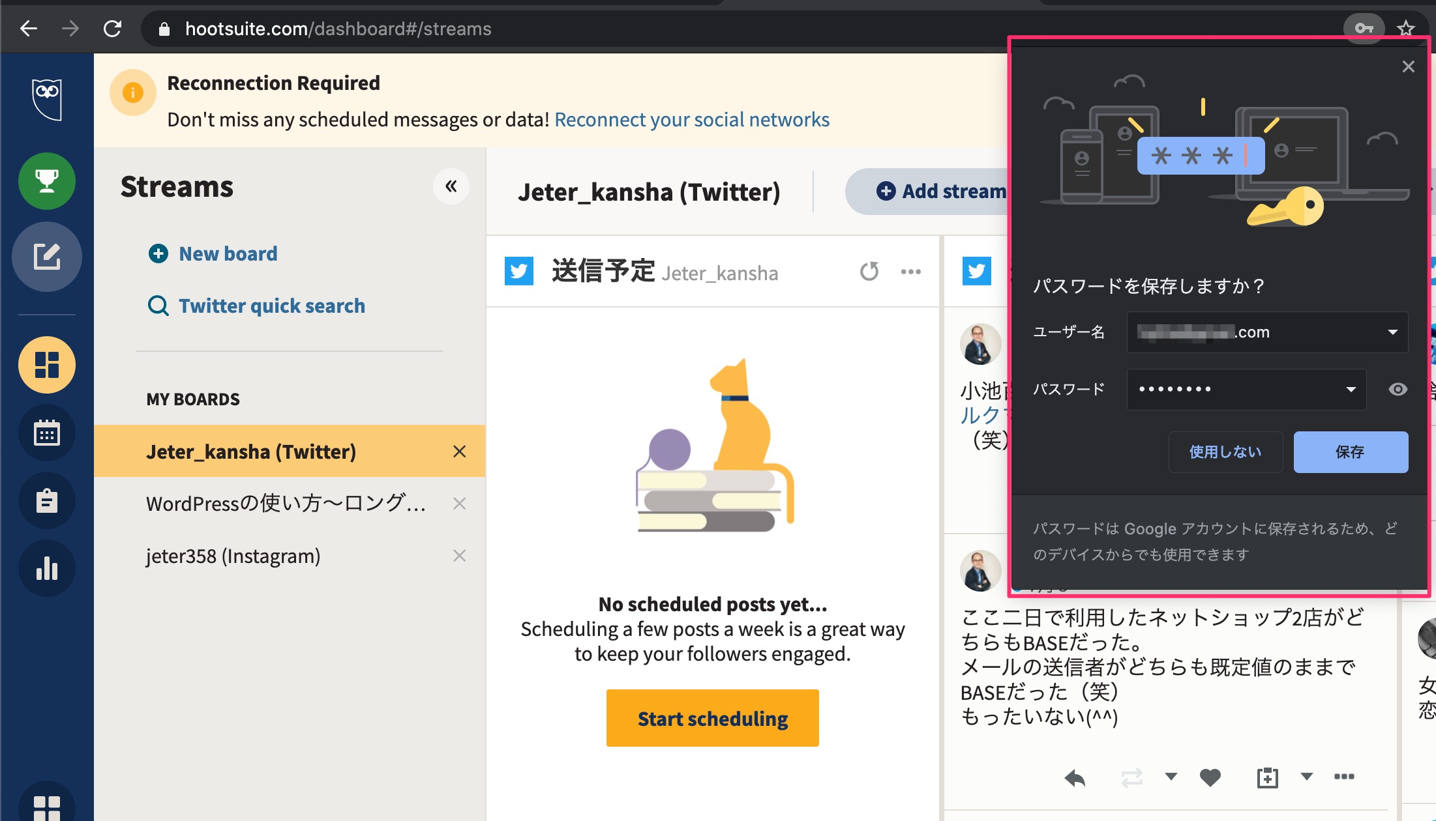Image resolution: width=1436 pixels, height=821 pixels.
Task: Open the 送信予定 stream options menu
Action: tap(911, 272)
